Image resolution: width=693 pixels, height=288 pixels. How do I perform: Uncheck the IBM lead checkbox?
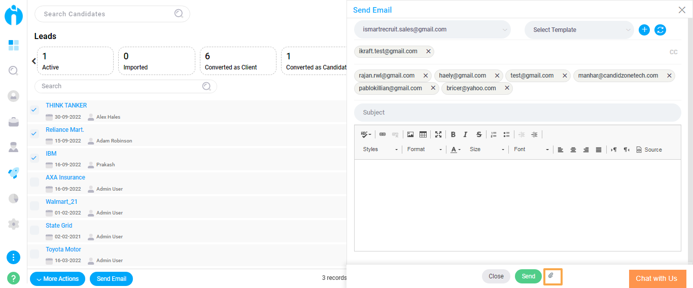point(34,158)
